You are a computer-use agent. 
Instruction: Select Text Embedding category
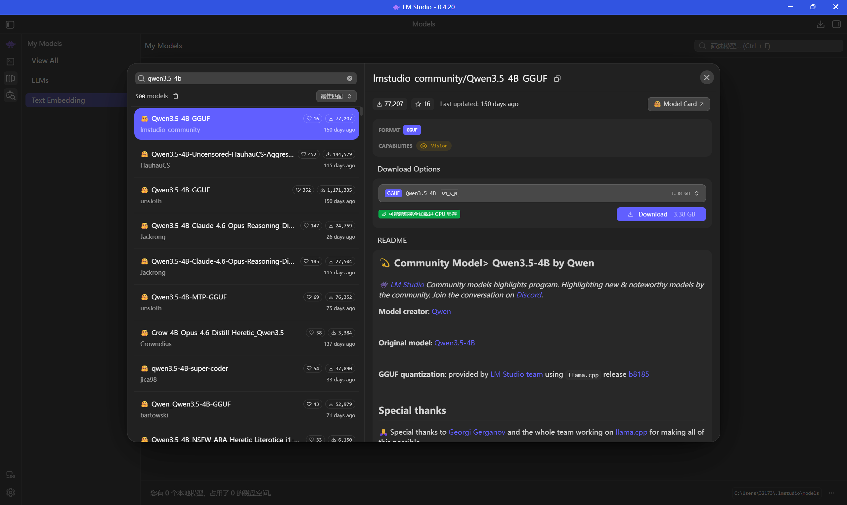(x=76, y=100)
